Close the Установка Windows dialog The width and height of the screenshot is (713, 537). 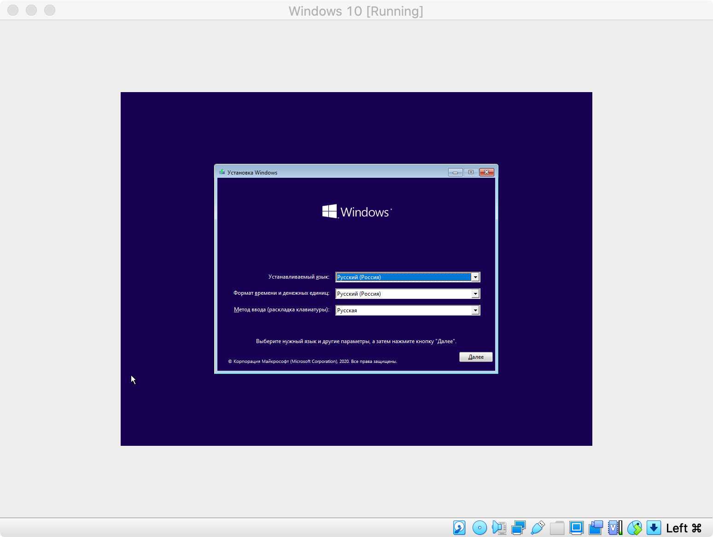point(486,172)
